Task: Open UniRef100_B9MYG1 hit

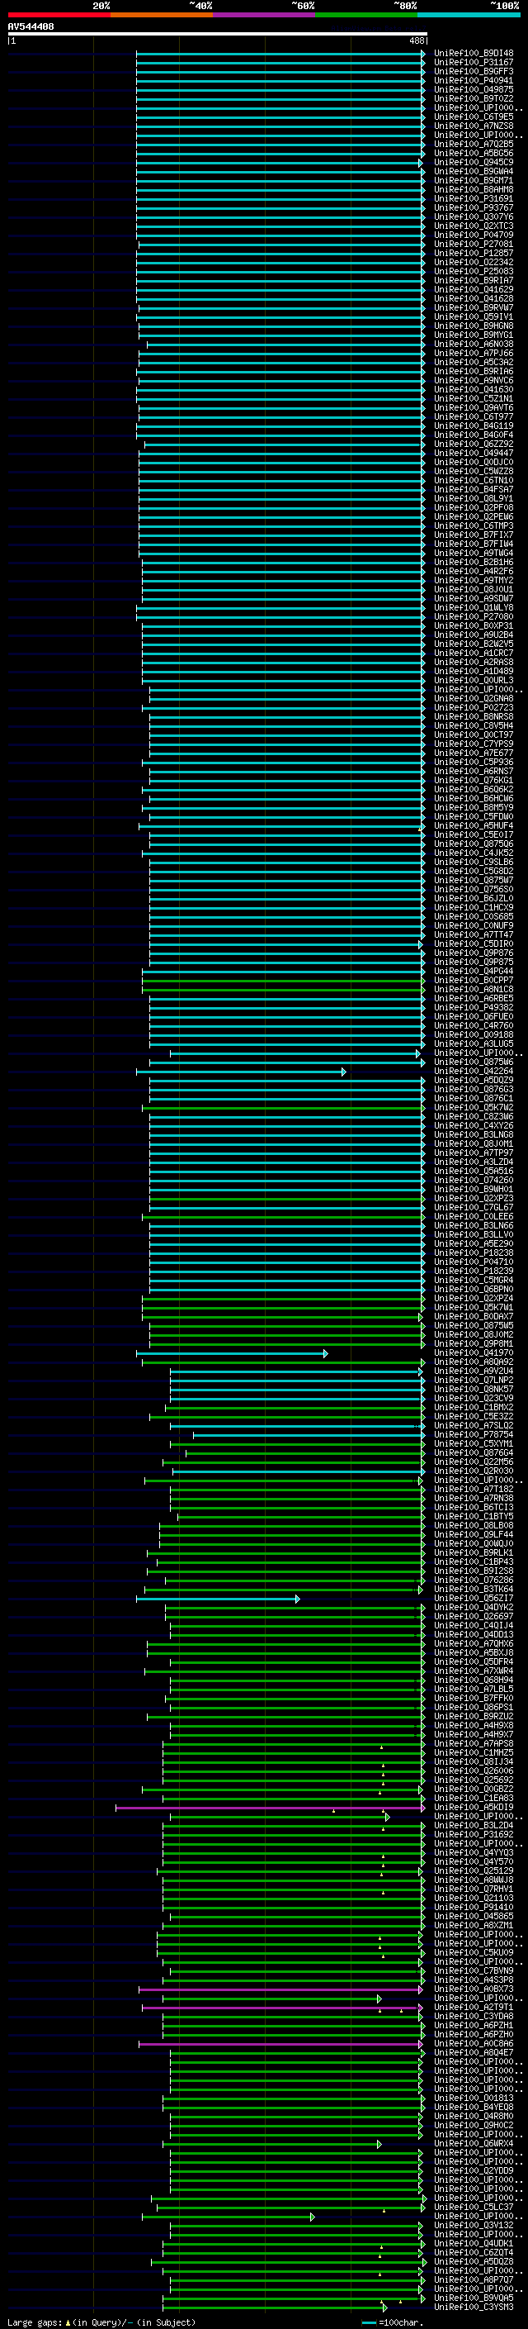Action: [x=473, y=335]
